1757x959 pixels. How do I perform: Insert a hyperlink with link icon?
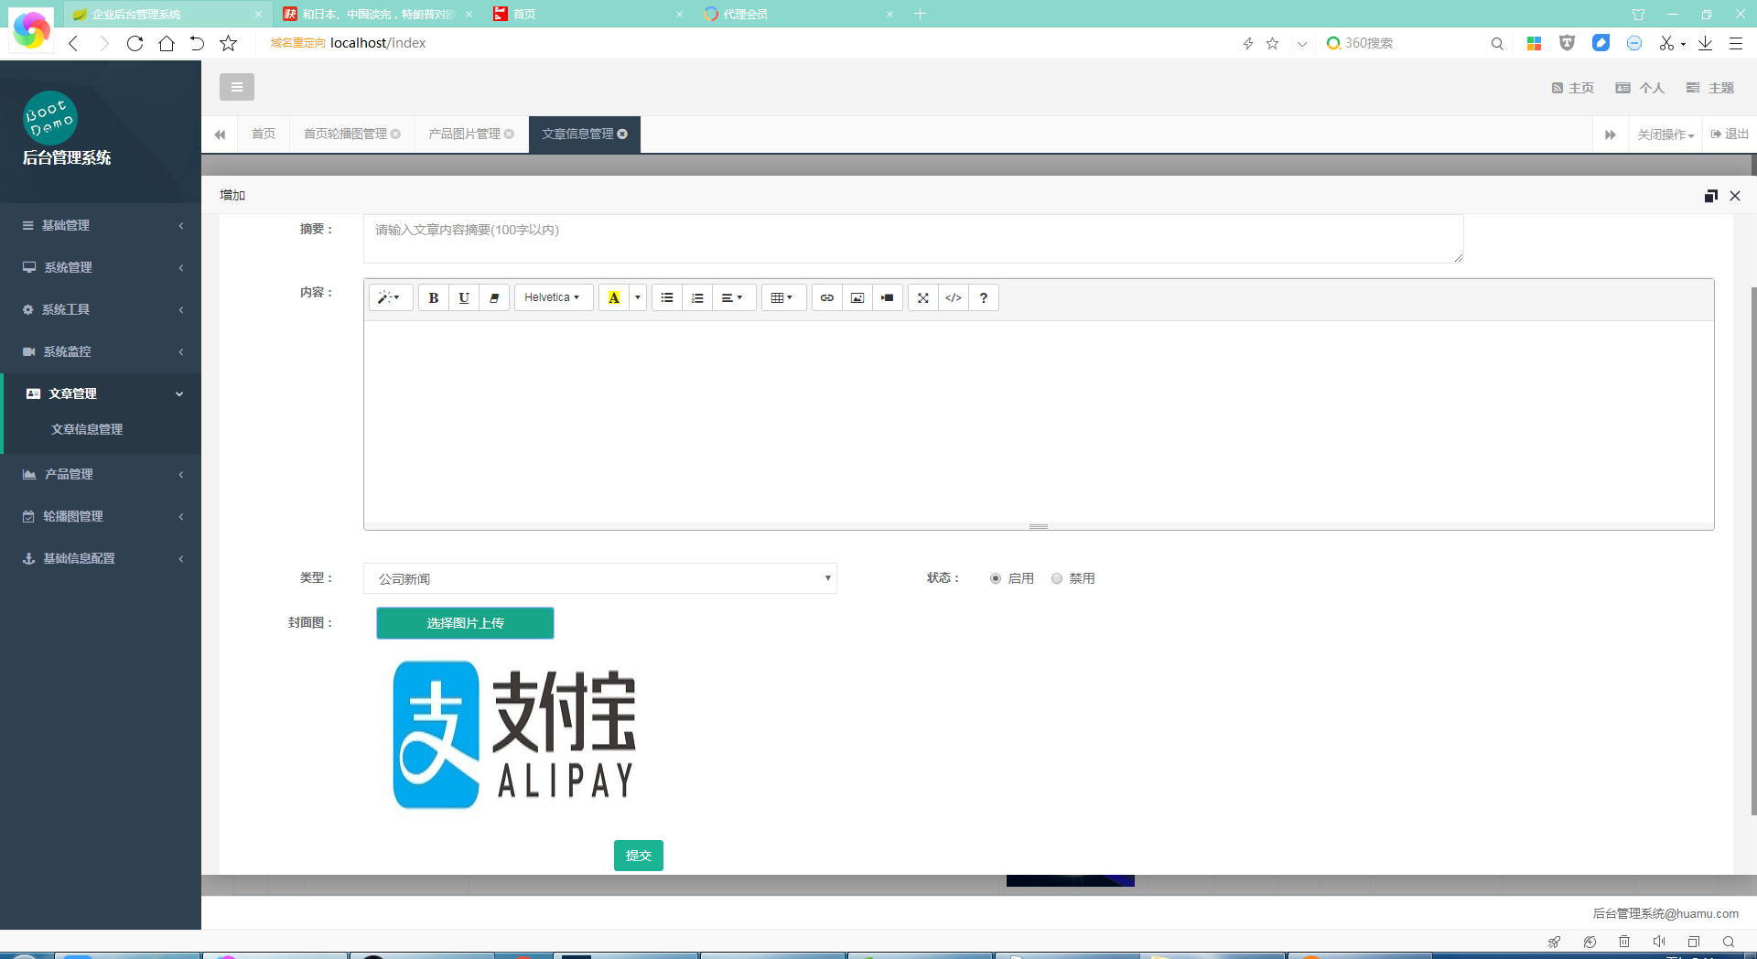tap(827, 297)
